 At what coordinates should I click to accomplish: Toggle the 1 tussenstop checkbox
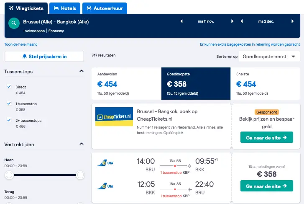tap(9, 103)
